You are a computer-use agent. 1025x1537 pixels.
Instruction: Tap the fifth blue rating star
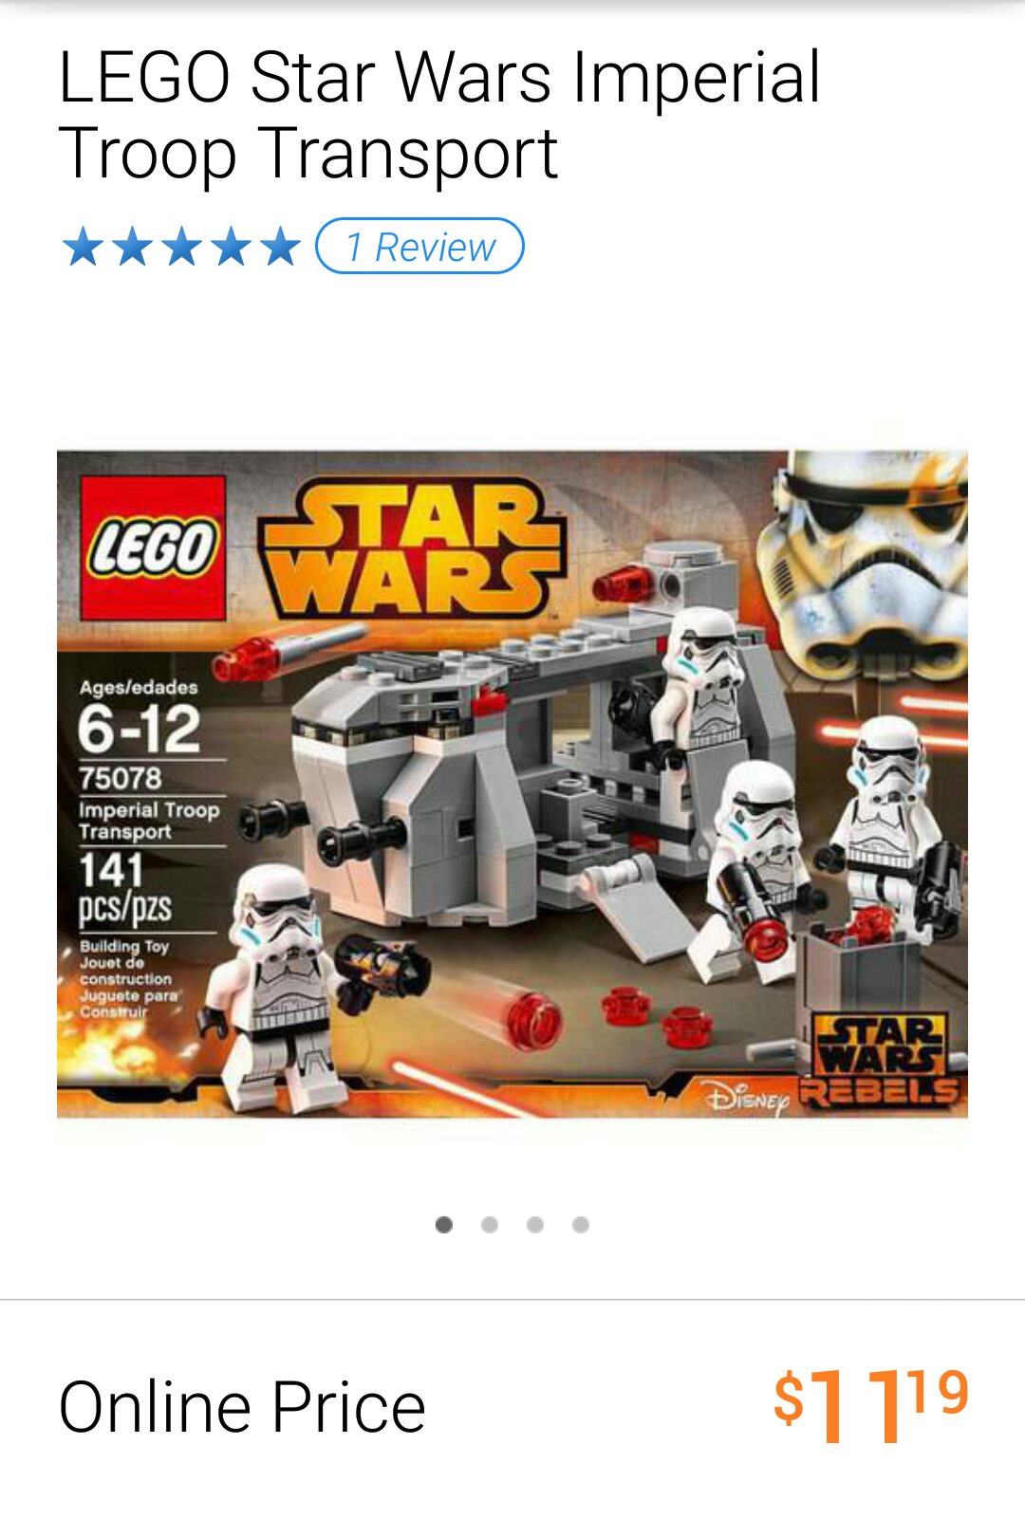tap(280, 247)
